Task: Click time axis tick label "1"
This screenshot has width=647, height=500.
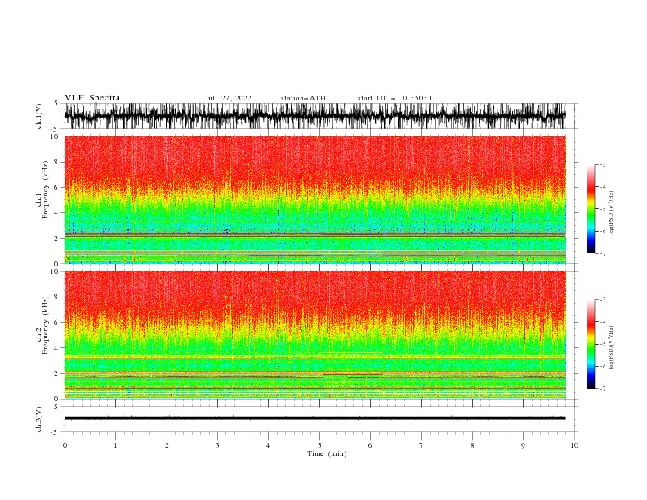Action: click(115, 445)
